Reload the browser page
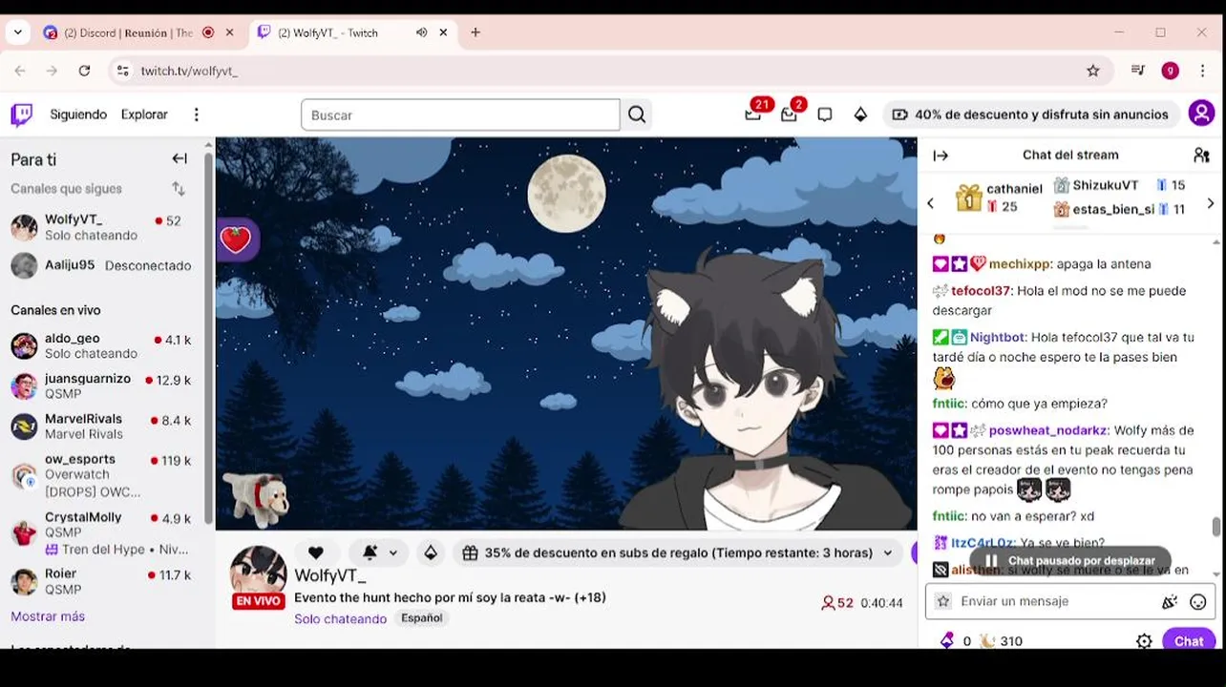This screenshot has width=1226, height=687. point(84,71)
